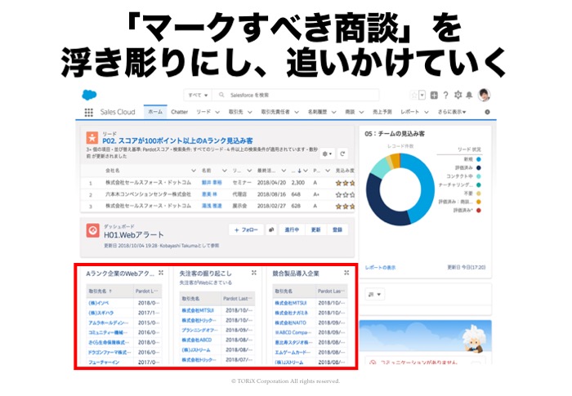Open the notifications bell
The width and height of the screenshot is (572, 396).
469,95
